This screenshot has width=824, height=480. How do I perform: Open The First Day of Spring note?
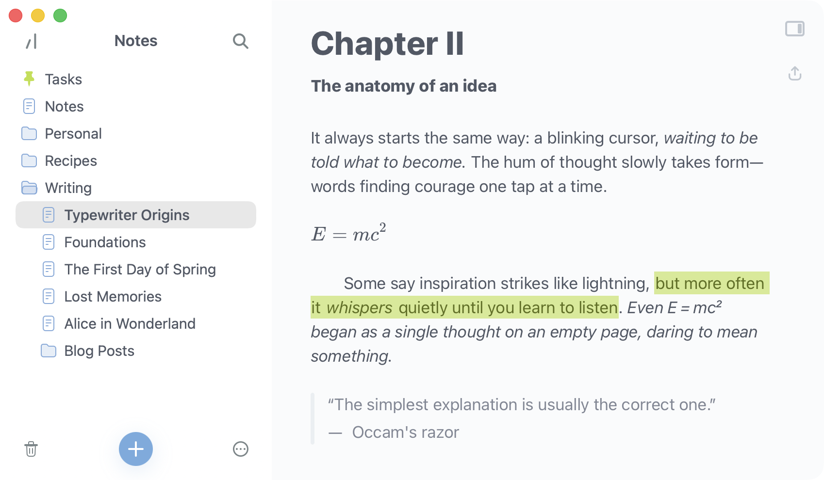tap(140, 269)
